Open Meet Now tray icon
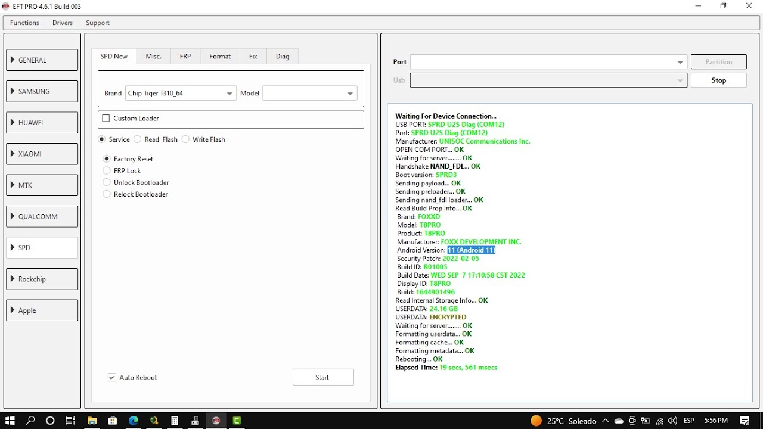Screen dimensions: 763x429 coord(632,421)
